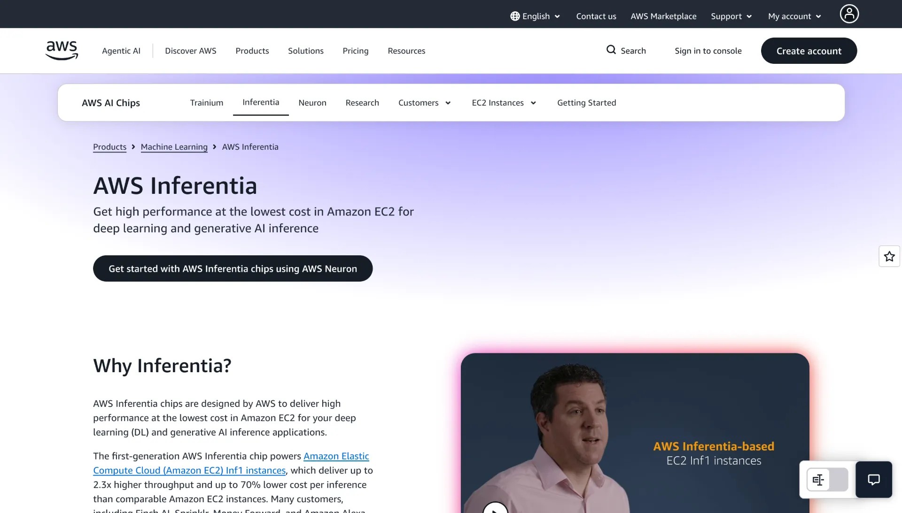
Task: Open the chat bubble widget bottom right
Action: [873, 479]
